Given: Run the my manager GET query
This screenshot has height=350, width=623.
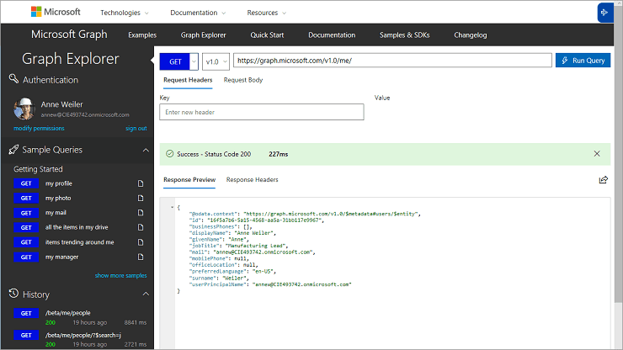Looking at the screenshot, I should 26,257.
